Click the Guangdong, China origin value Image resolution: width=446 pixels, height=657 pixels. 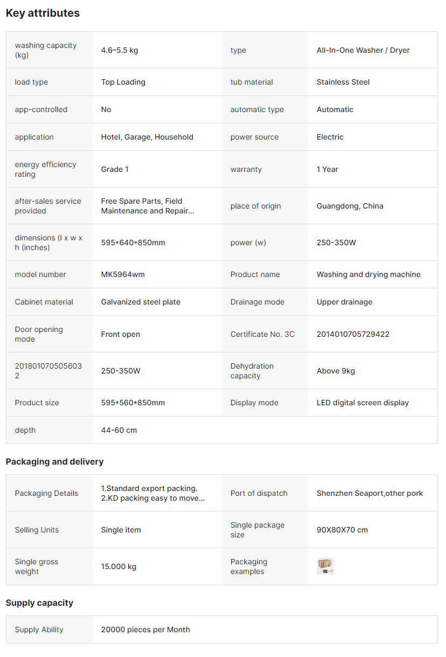(350, 206)
